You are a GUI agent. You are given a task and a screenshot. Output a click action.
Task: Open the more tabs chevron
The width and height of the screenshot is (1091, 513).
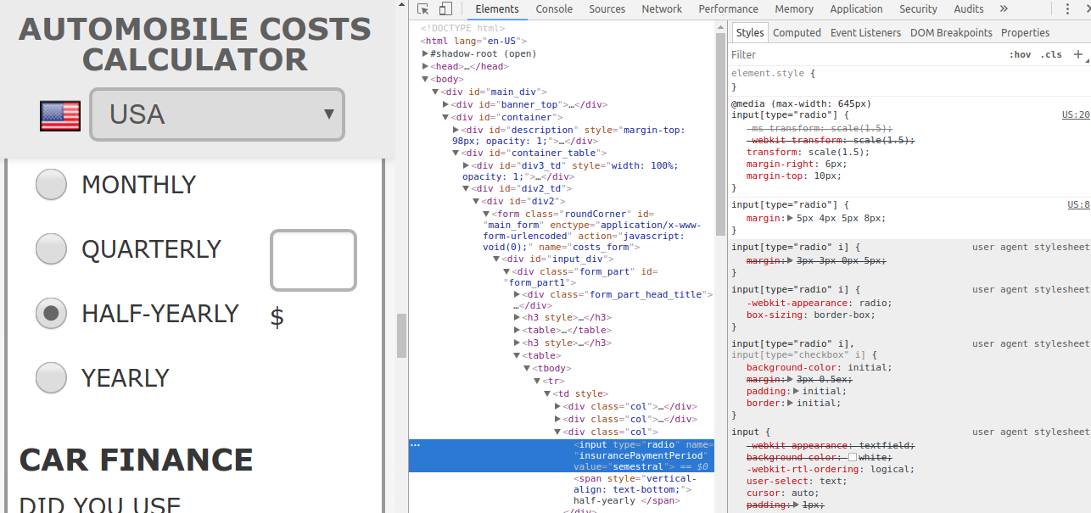[1004, 8]
